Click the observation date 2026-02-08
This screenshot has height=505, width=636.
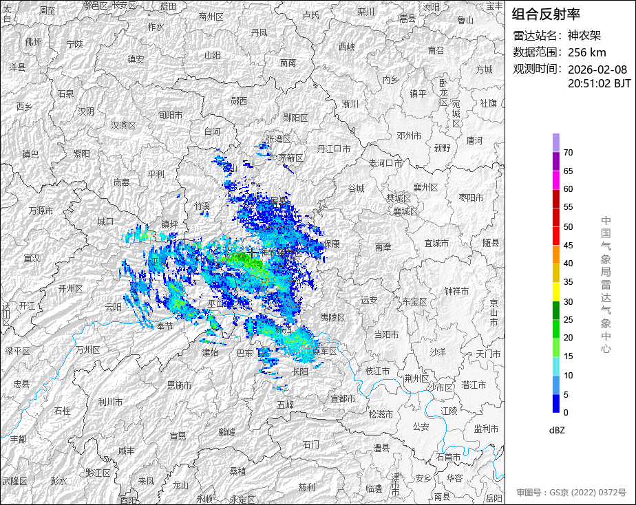point(597,69)
